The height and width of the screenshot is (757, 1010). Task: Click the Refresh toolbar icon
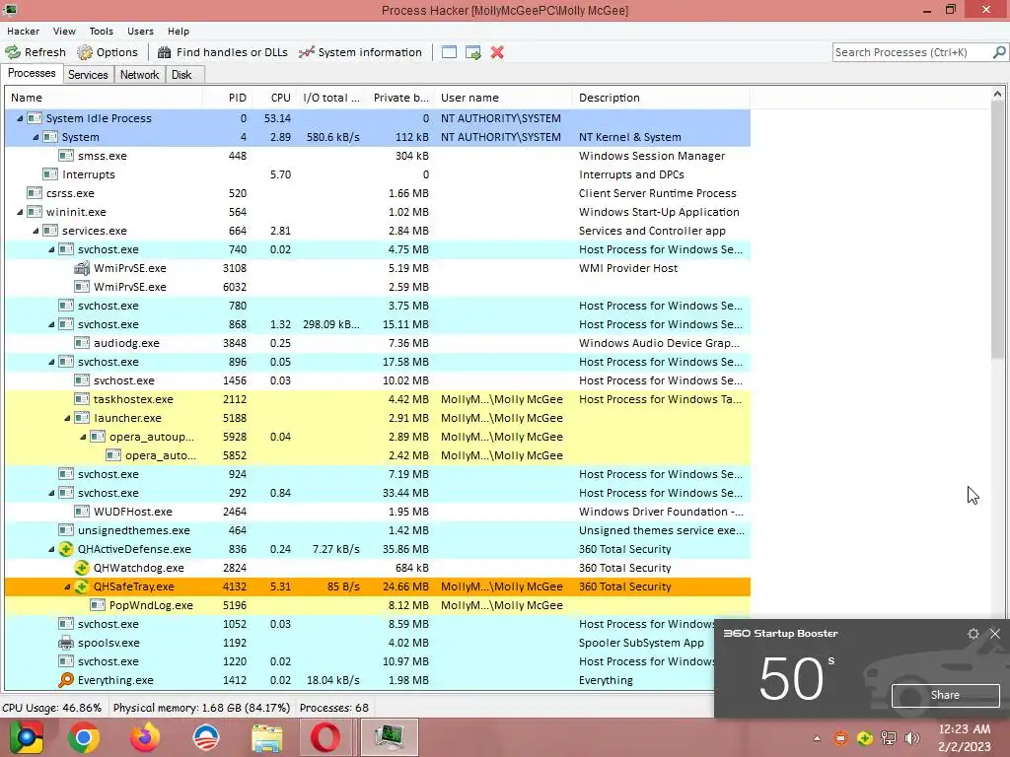(x=13, y=52)
